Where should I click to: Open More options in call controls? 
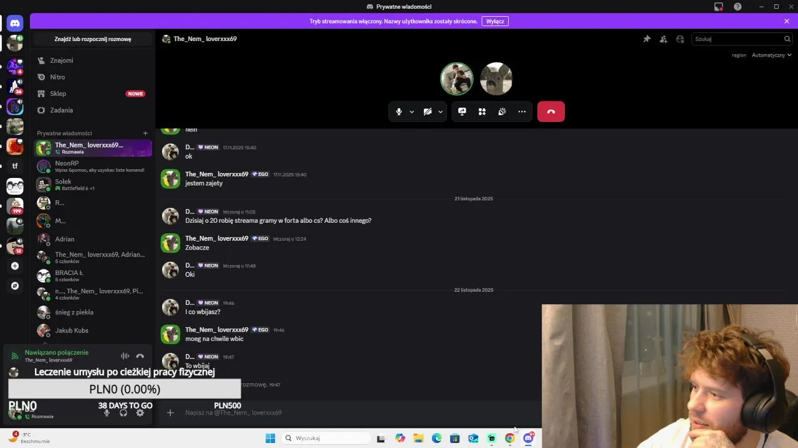[x=522, y=111]
